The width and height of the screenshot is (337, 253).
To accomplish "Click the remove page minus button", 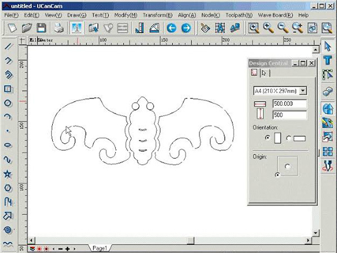I will [61, 249].
